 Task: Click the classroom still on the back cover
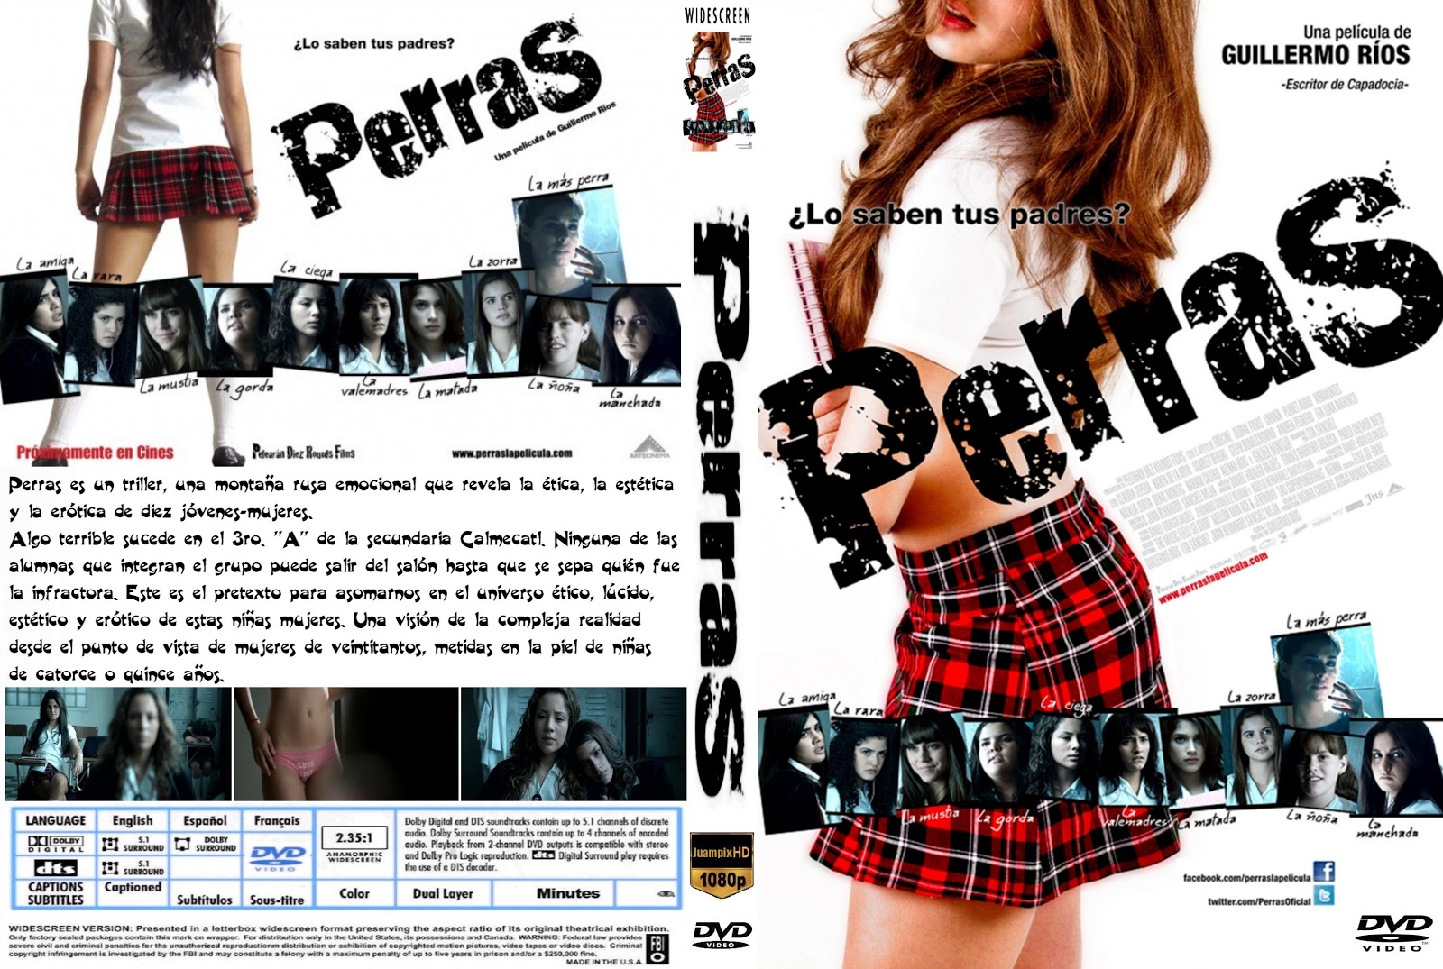(117, 744)
